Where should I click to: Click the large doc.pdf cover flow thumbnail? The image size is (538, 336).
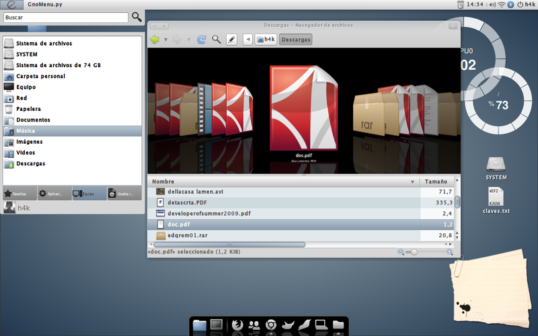(x=304, y=108)
